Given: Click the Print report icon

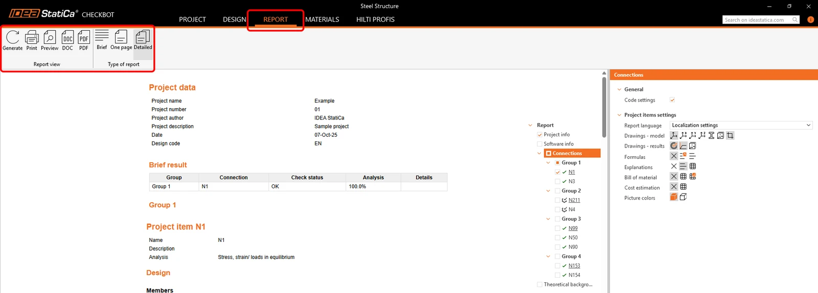Looking at the screenshot, I should point(32,40).
